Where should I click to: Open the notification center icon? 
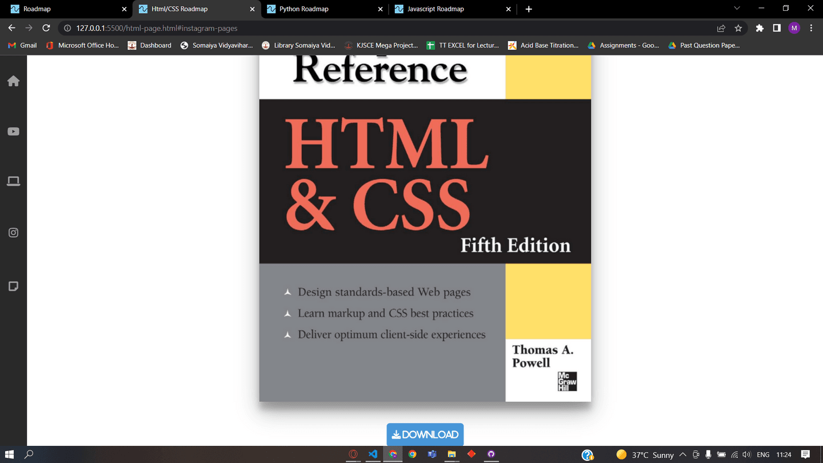click(805, 454)
